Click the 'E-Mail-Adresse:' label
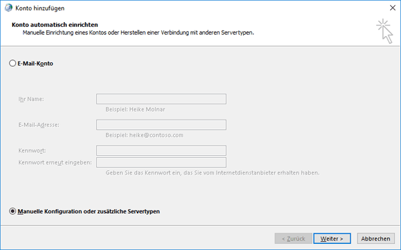This screenshot has height=250, width=401. 39,125
